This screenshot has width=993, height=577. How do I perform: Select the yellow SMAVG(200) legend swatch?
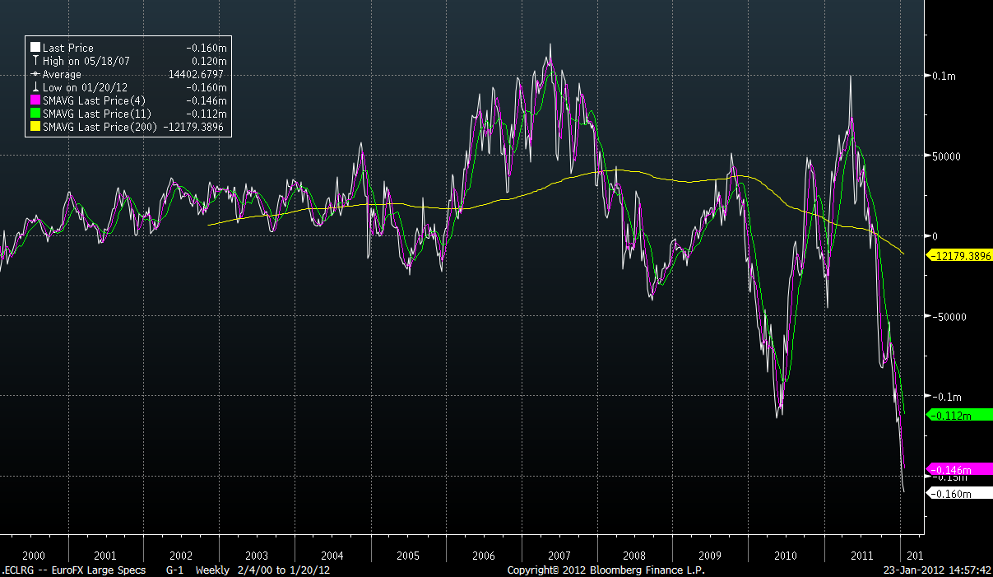click(35, 128)
